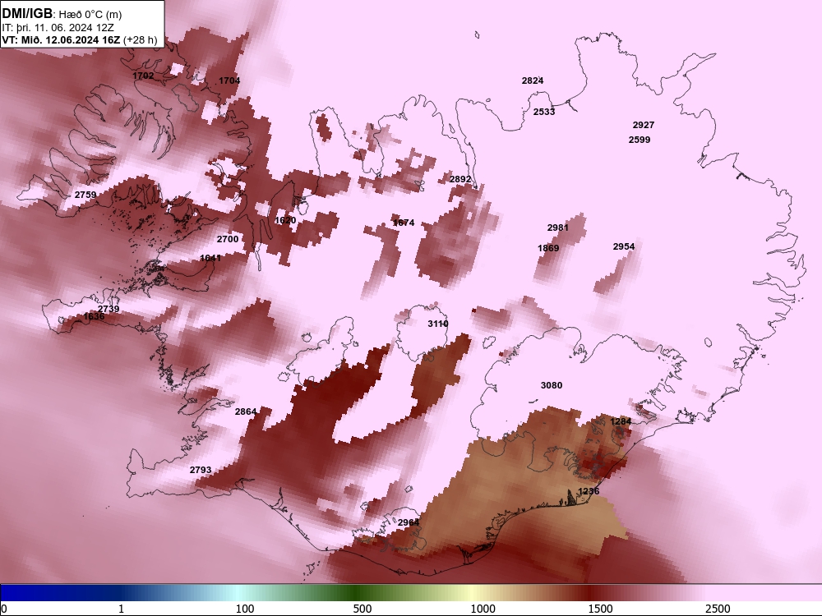Select the 1636 value

click(x=94, y=316)
